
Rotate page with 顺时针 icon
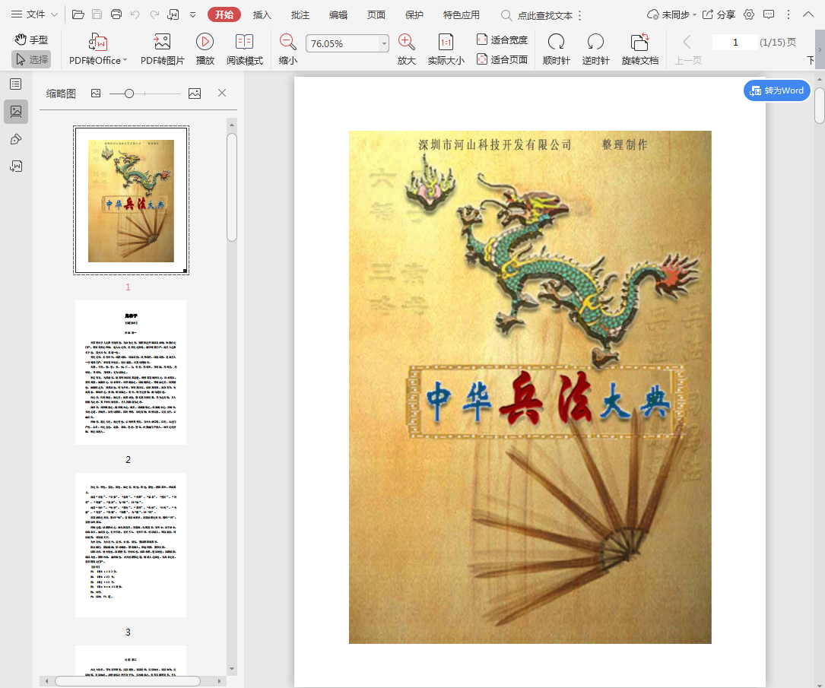(556, 43)
